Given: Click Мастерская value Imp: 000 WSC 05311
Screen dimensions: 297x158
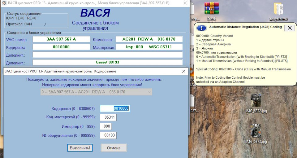Looking at the screenshot, I should [149, 47].
